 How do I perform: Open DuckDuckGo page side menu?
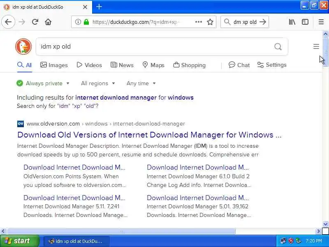tap(316, 47)
